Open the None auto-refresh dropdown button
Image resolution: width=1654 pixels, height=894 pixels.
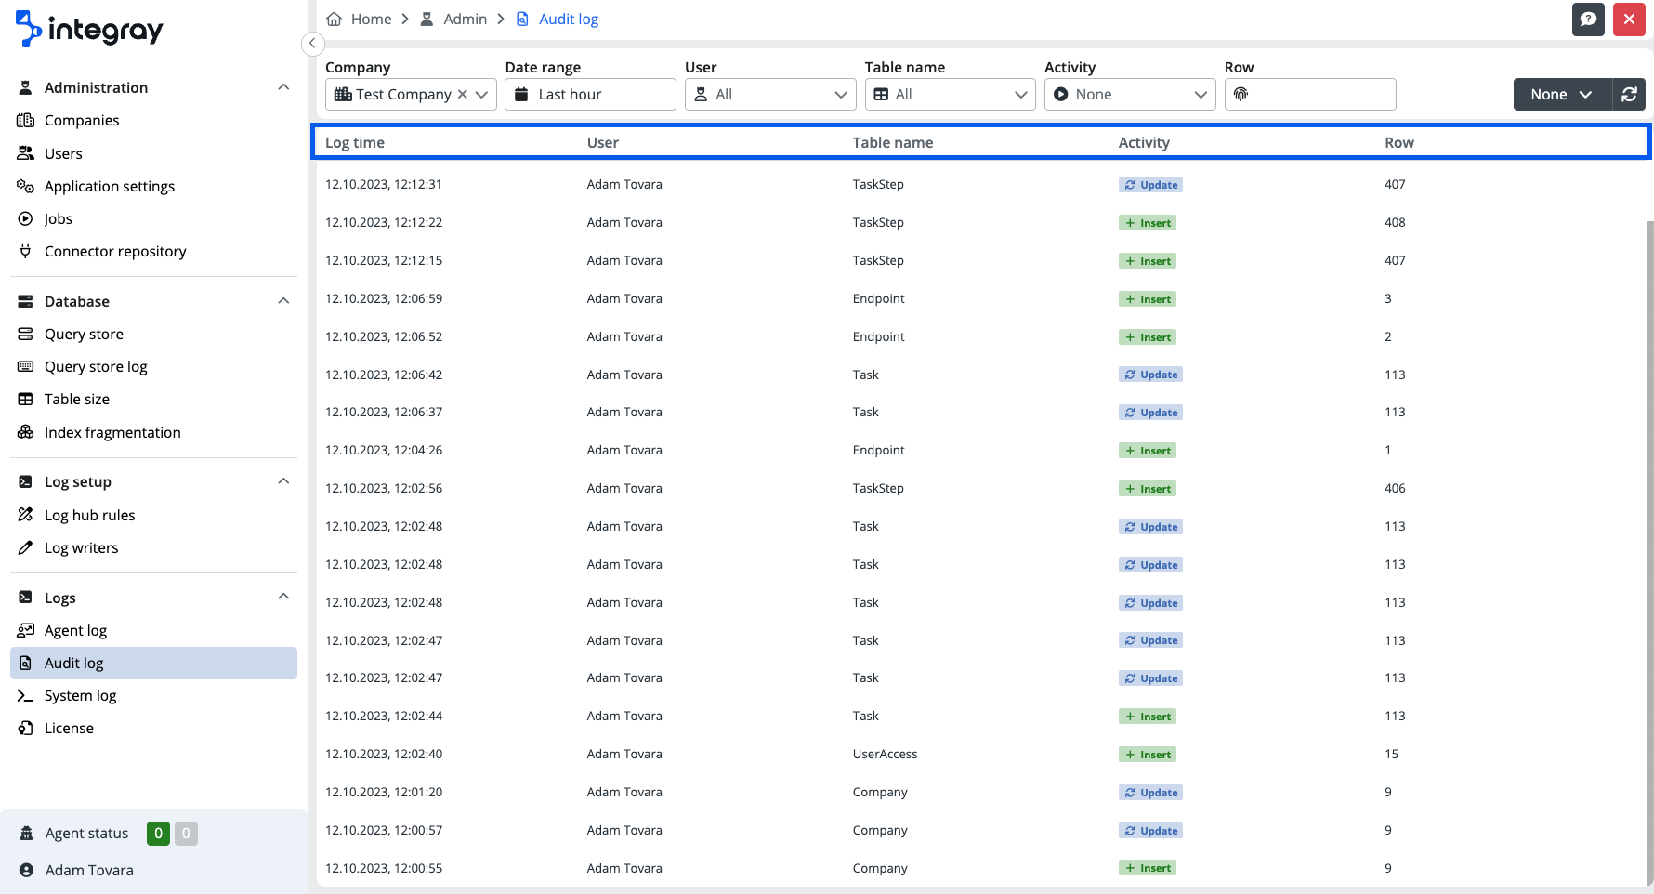(x=1561, y=95)
